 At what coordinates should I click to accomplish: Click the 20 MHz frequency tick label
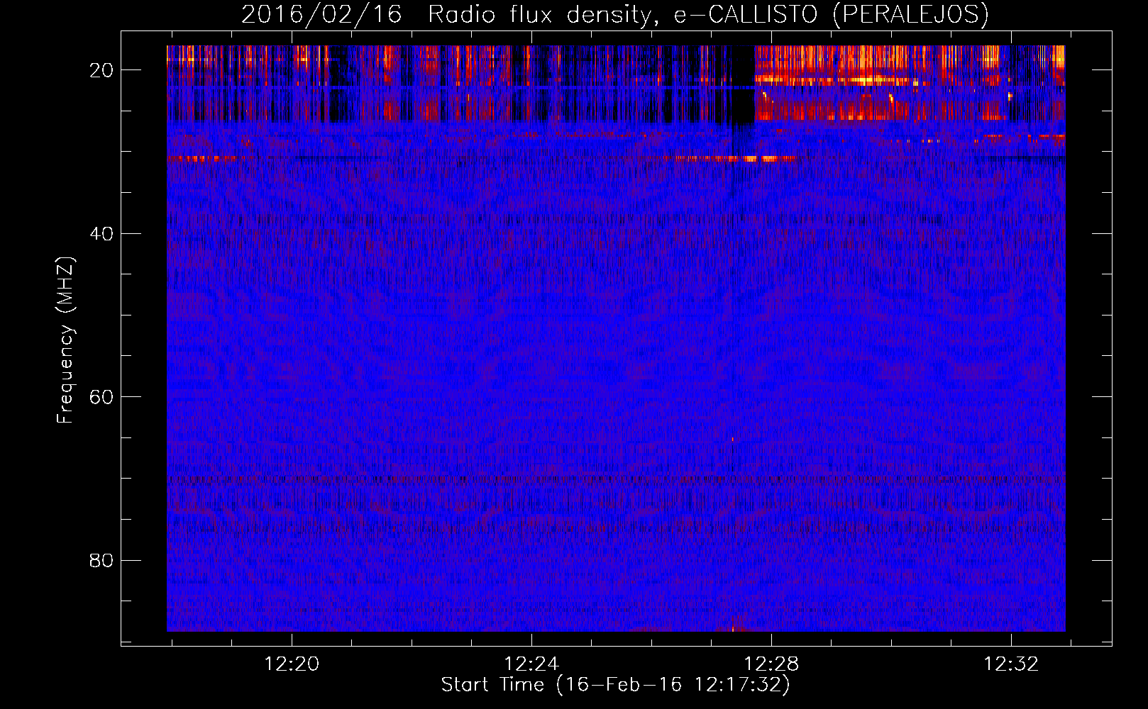[101, 70]
